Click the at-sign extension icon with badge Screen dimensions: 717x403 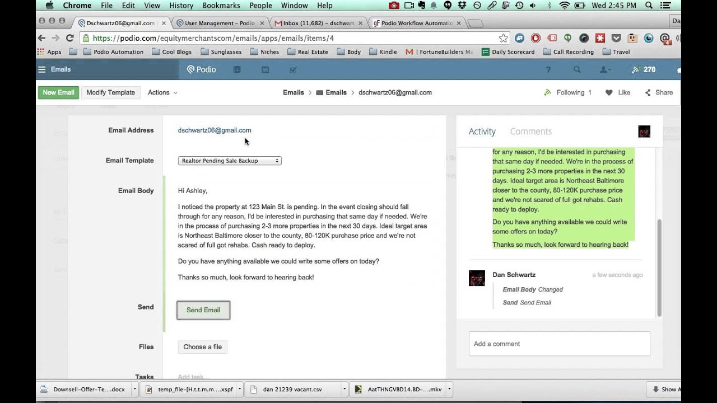click(665, 38)
